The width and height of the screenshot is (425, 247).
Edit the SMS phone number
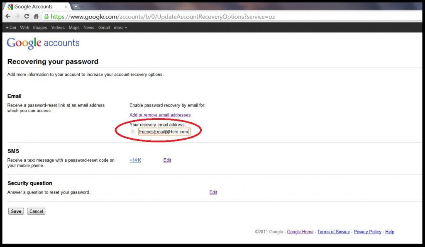coord(167,160)
